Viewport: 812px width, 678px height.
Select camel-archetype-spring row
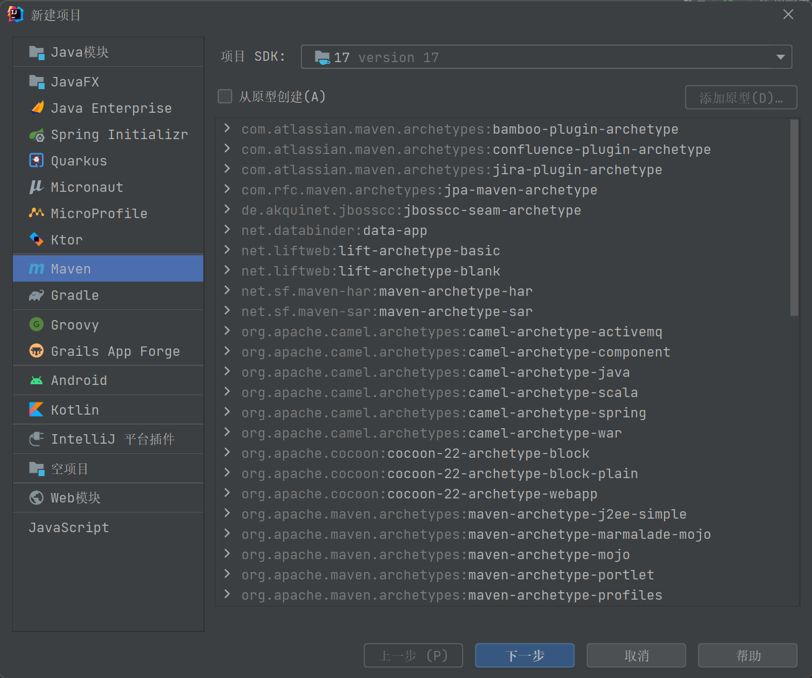tap(503, 413)
